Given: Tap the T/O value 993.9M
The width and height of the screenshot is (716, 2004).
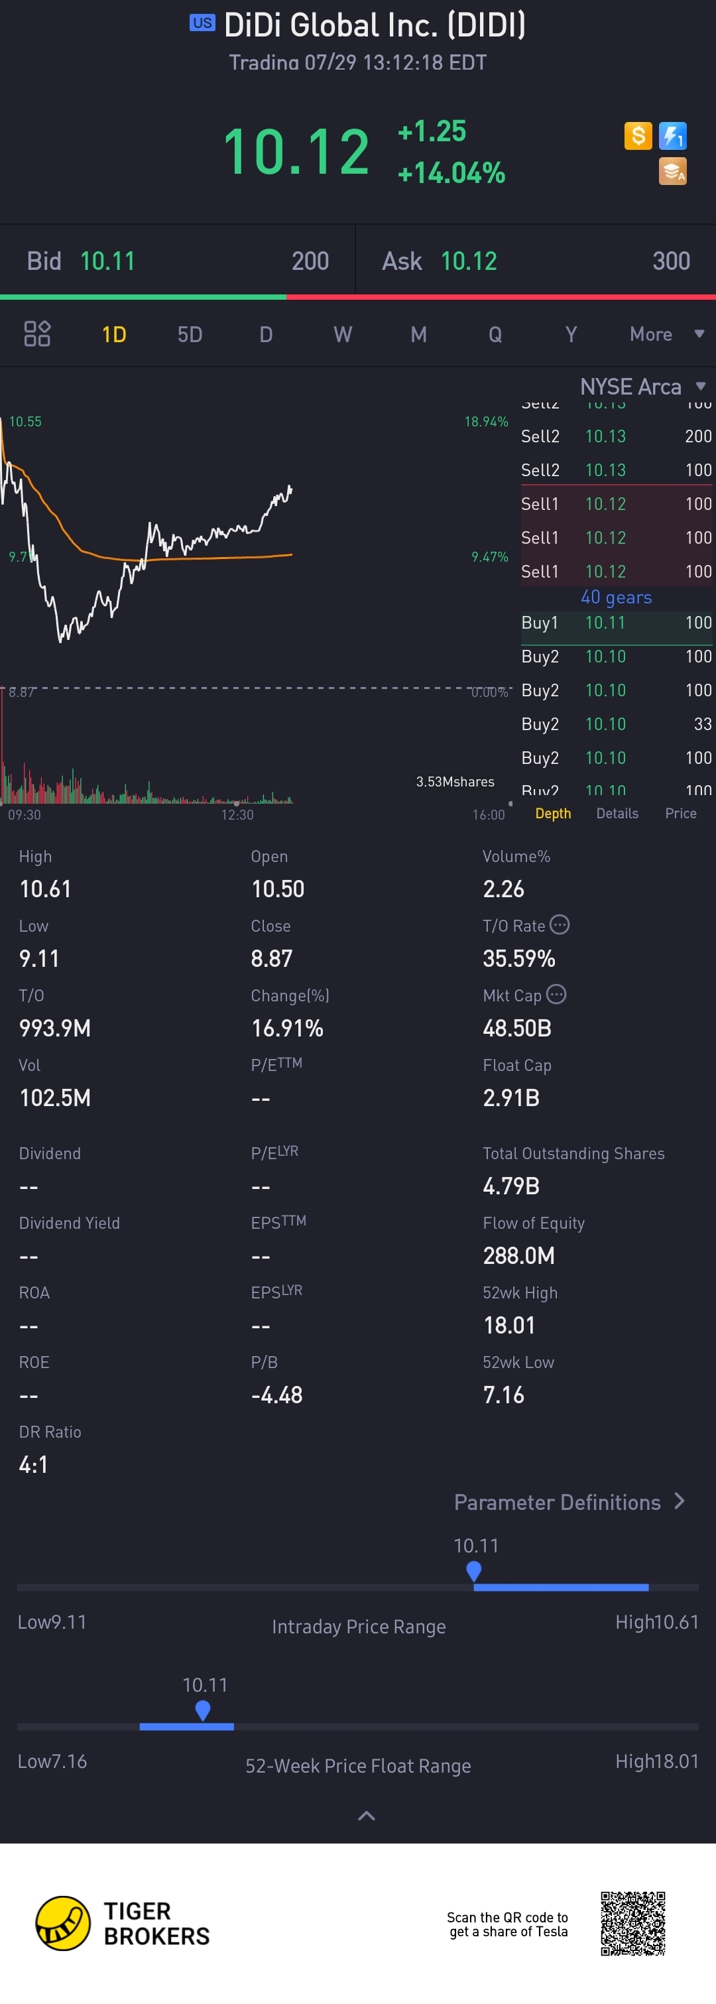Looking at the screenshot, I should (54, 1029).
